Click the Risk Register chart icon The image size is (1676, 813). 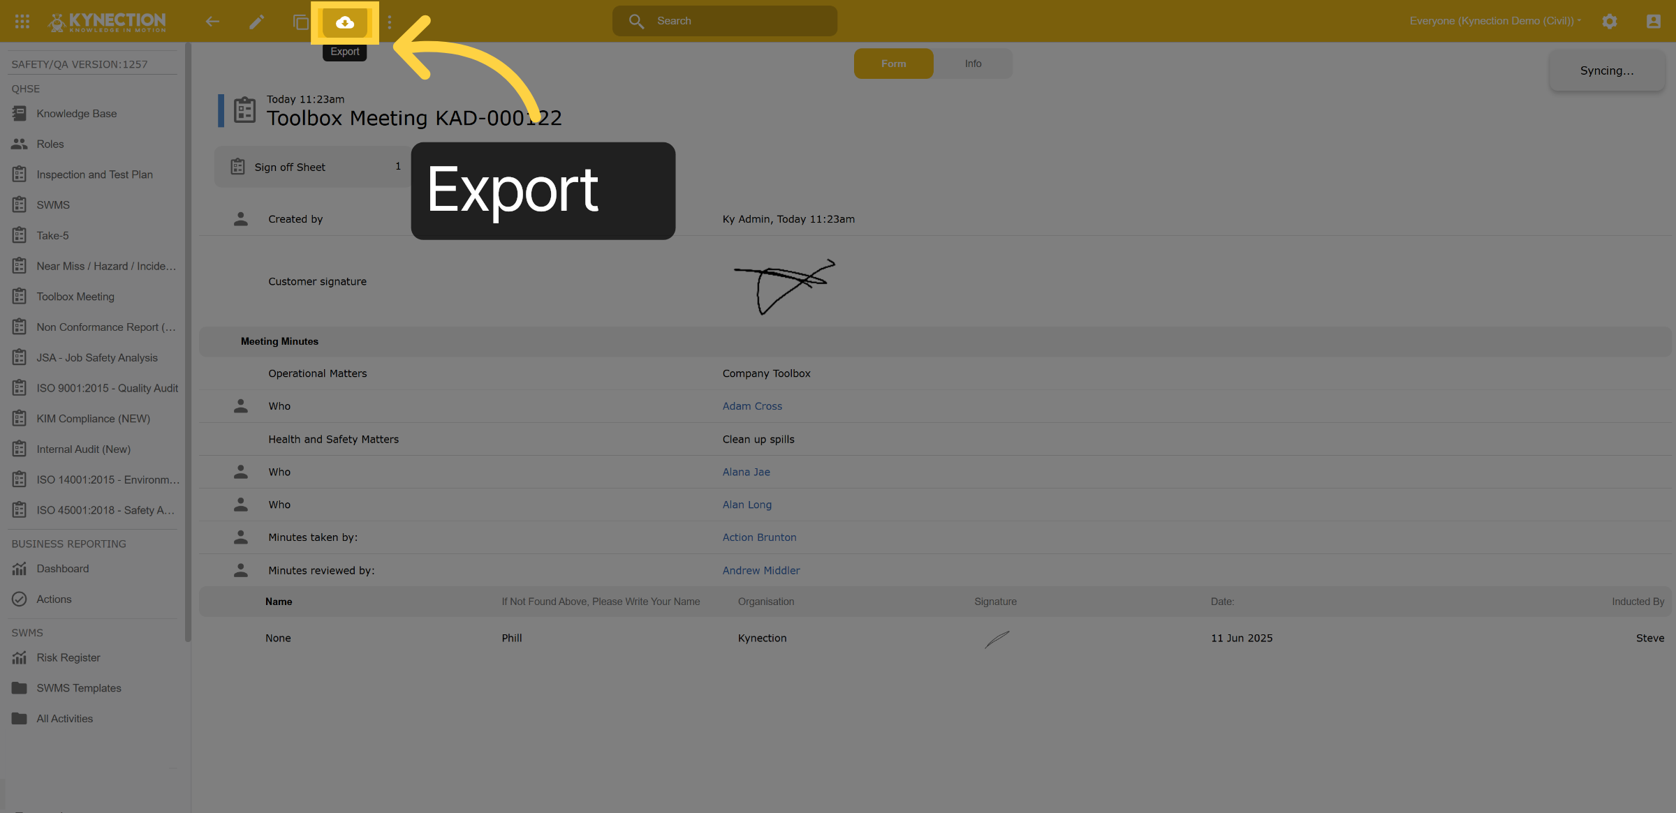coord(20,657)
